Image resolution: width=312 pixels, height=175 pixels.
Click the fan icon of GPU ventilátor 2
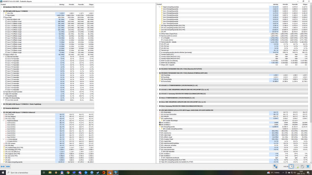tap(160, 124)
